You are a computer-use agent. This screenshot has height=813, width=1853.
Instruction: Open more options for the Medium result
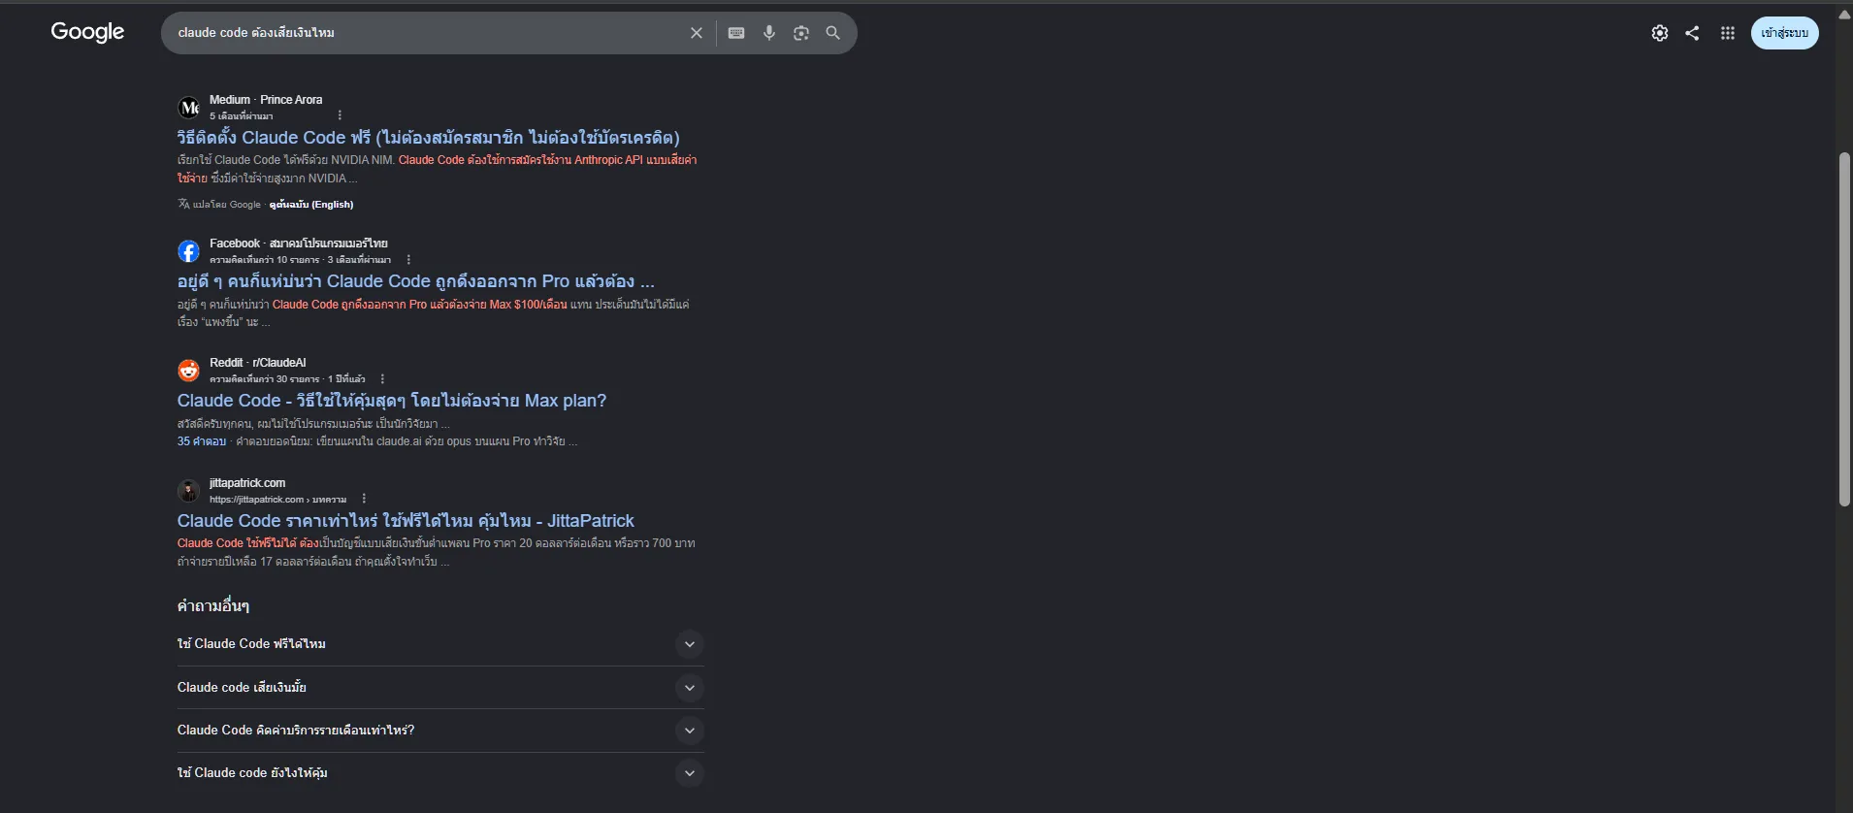pos(340,115)
